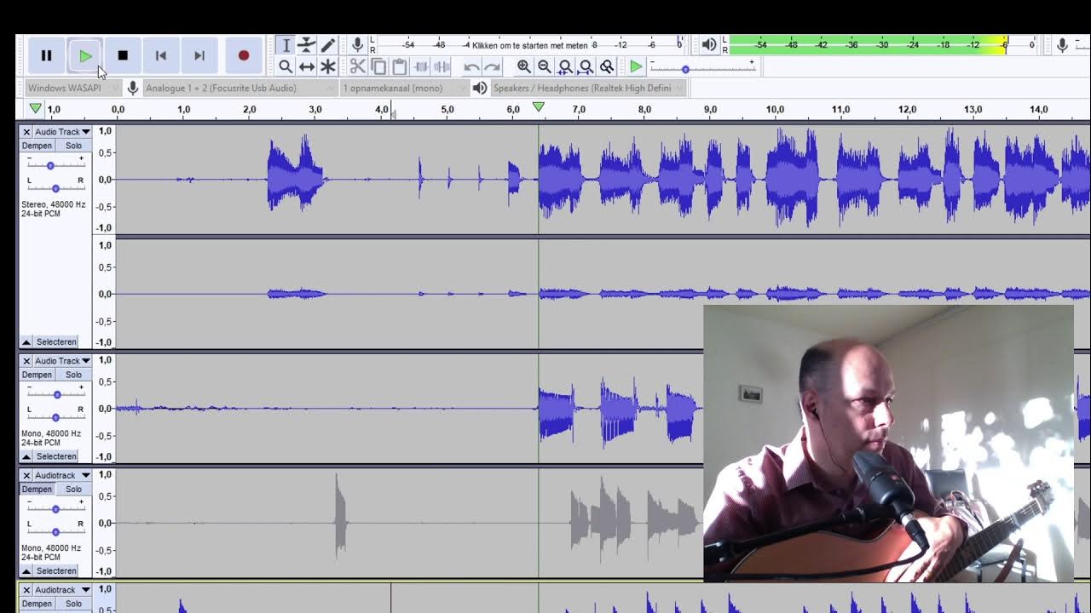Fit project to width icon
Screen dimensions: 1091x613
pos(586,66)
